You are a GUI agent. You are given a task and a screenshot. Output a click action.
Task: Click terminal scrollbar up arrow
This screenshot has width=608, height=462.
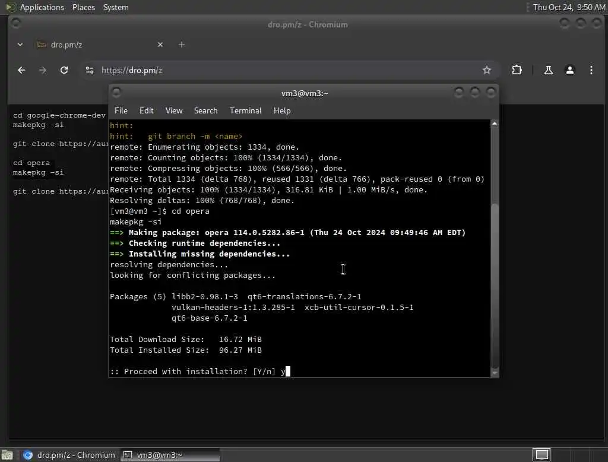pyautogui.click(x=495, y=124)
